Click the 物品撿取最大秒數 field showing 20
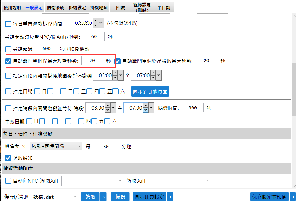Viewport: 296px width, 201px height. click(x=206, y=61)
